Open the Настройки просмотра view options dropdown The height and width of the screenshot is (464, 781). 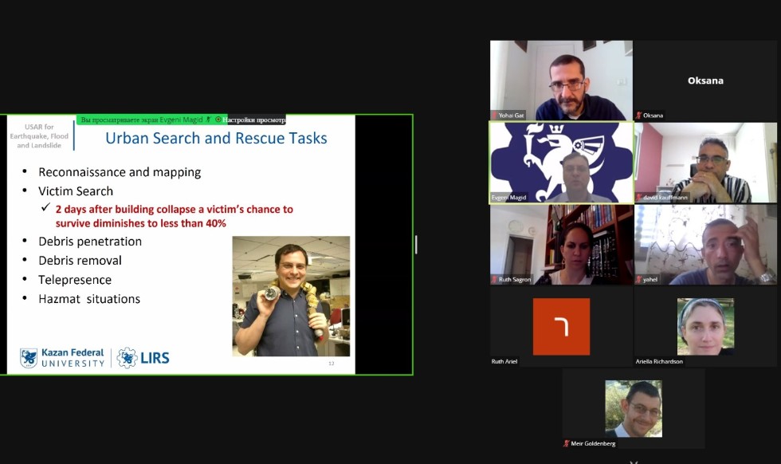[x=253, y=120]
